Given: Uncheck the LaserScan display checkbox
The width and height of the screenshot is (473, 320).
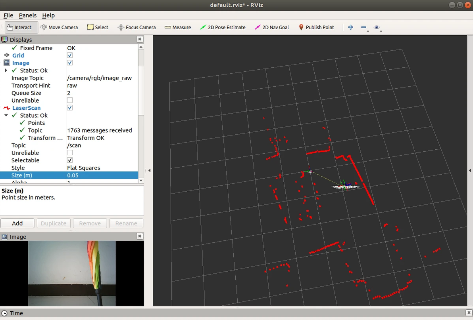Looking at the screenshot, I should [70, 108].
